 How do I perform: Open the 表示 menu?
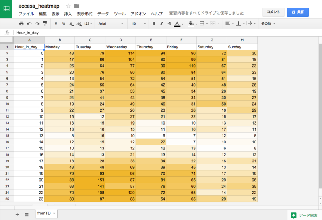(x=55, y=14)
